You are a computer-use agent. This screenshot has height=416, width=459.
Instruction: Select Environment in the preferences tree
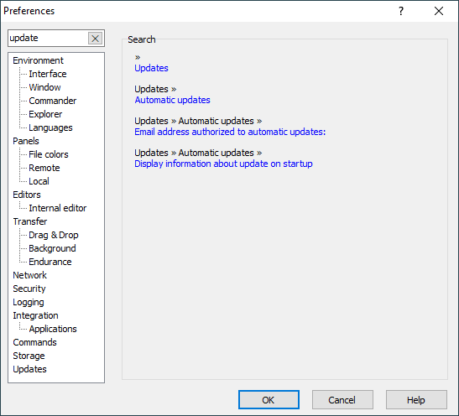click(x=38, y=60)
